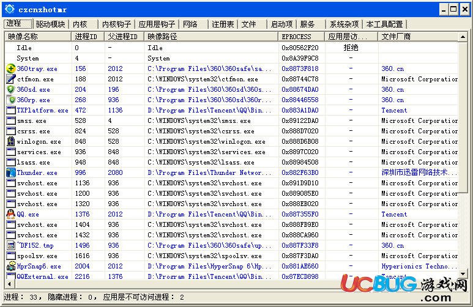Click parent process ID 2080 for Thunder.exe
This screenshot has width=473, height=307.
115,172
